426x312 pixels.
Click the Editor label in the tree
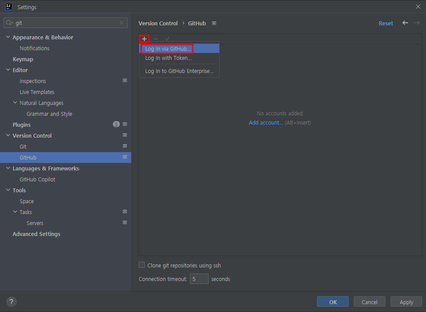coord(20,70)
